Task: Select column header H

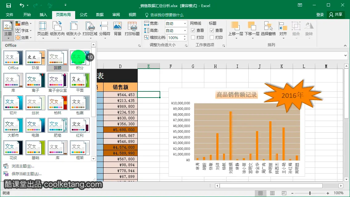Action: 215,66
